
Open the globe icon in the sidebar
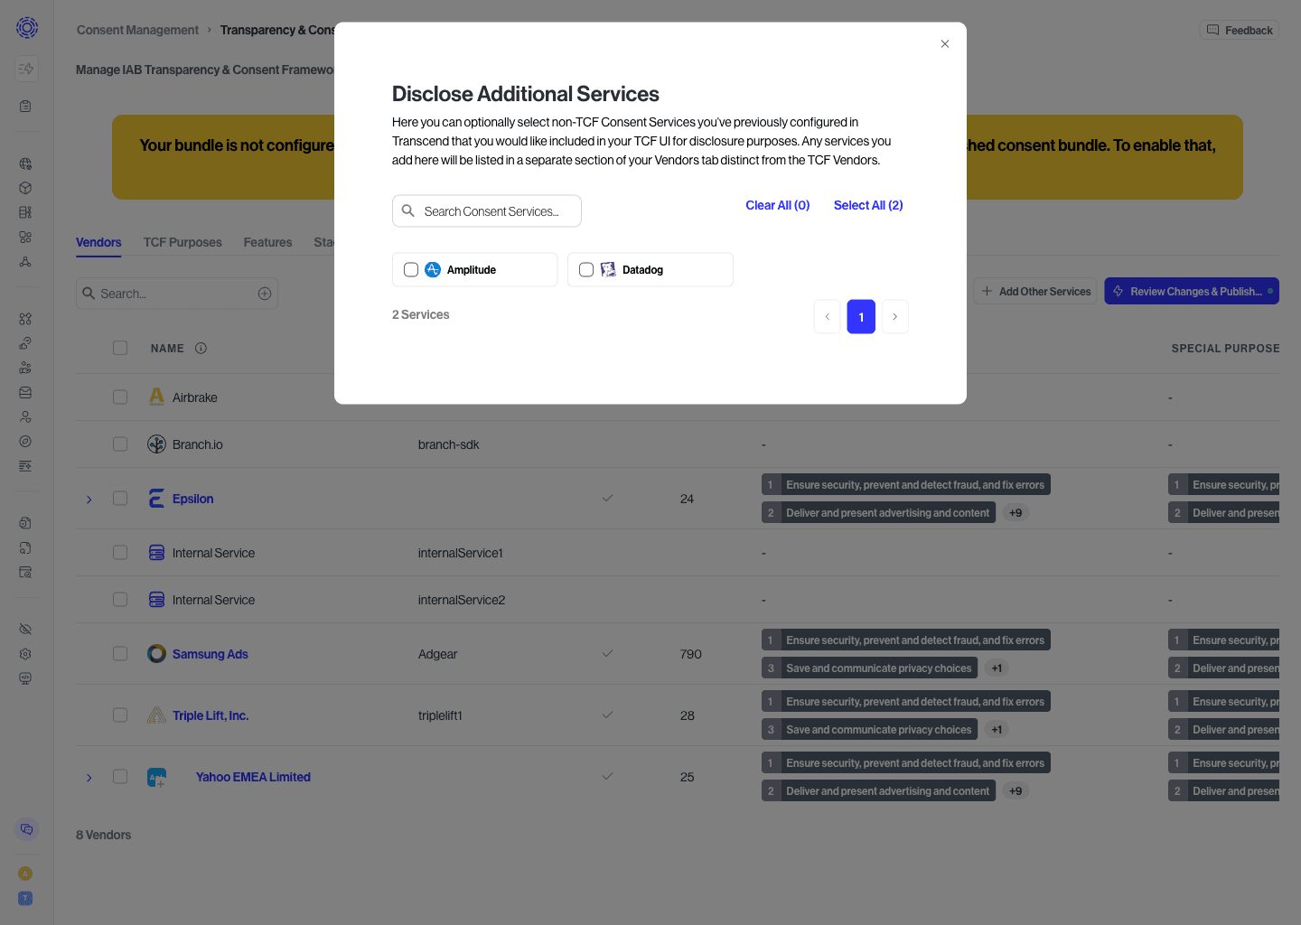(x=25, y=164)
